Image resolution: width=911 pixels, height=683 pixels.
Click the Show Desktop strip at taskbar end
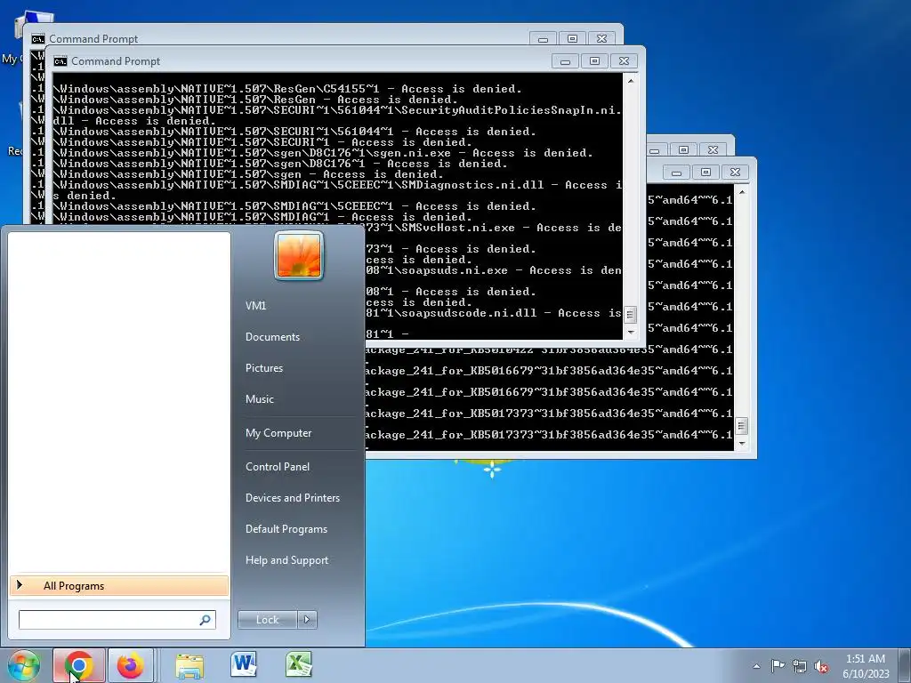coord(906,665)
